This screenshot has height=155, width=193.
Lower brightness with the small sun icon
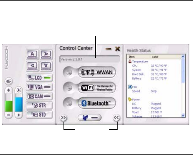pyautogui.click(x=19, y=115)
